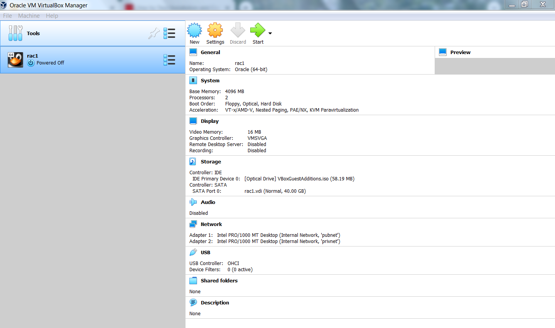Open the Network settings heading link
Image resolution: width=555 pixels, height=328 pixels.
211,224
